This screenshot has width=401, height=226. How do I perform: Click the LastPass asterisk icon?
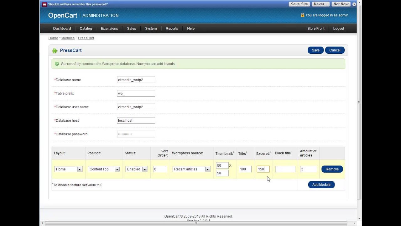[x=44, y=4]
